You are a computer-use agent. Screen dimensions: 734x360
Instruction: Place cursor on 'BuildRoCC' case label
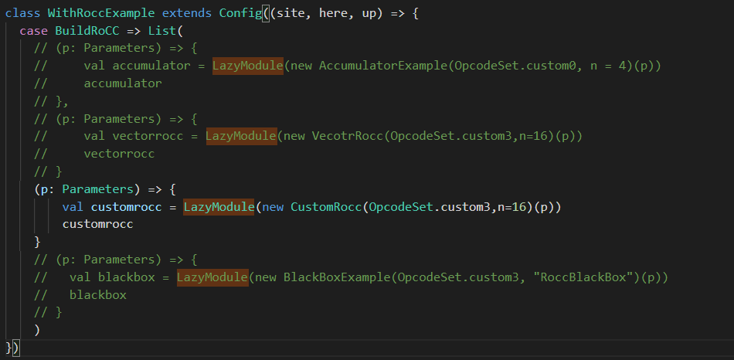(x=87, y=31)
